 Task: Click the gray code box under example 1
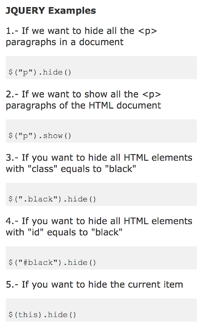pos(101,67)
